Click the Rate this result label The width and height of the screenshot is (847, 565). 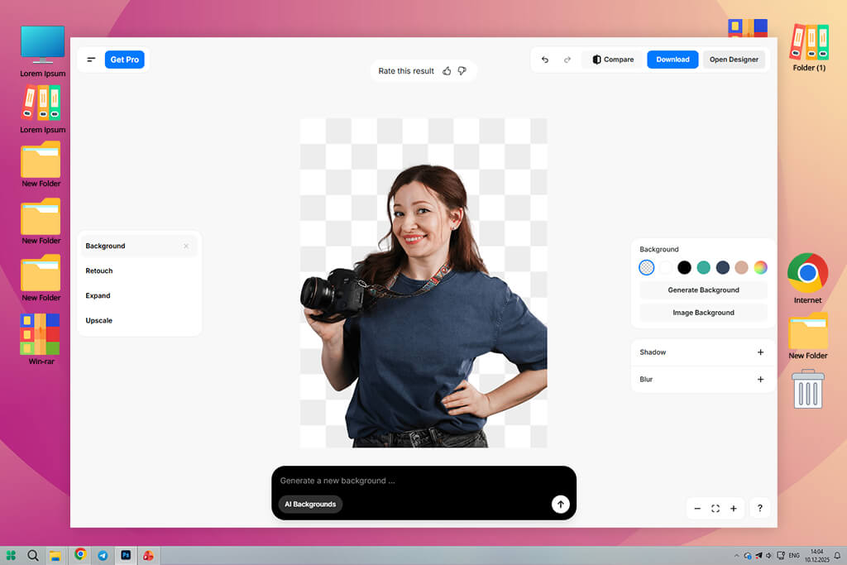coord(406,71)
